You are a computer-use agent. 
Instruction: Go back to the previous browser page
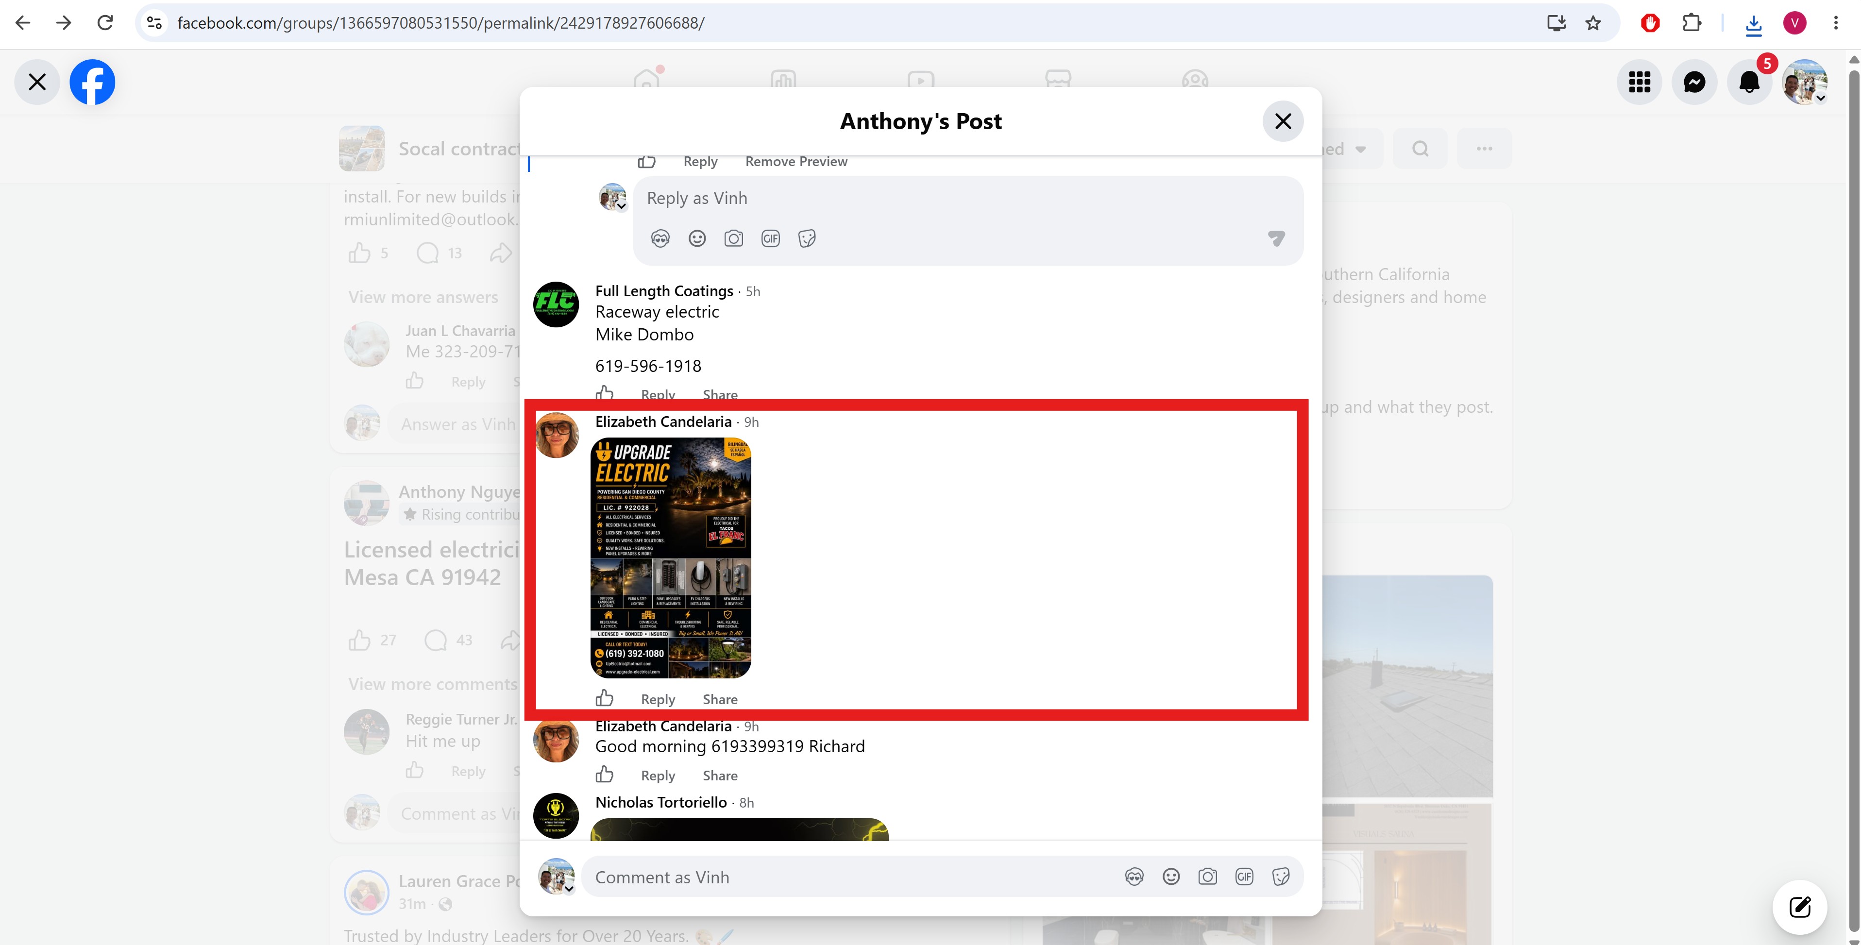click(22, 23)
